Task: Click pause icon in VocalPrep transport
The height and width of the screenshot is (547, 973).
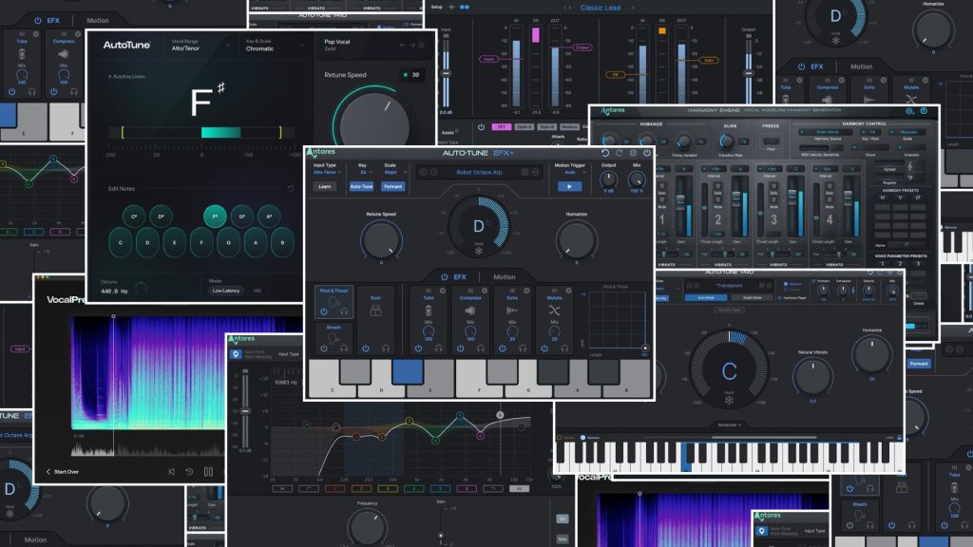Action: [208, 472]
